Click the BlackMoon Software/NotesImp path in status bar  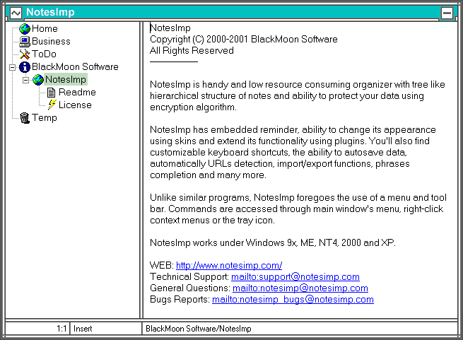pos(199,329)
